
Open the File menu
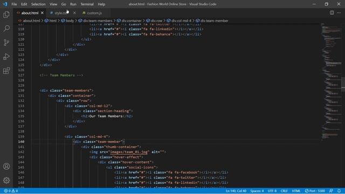pos(14,4)
